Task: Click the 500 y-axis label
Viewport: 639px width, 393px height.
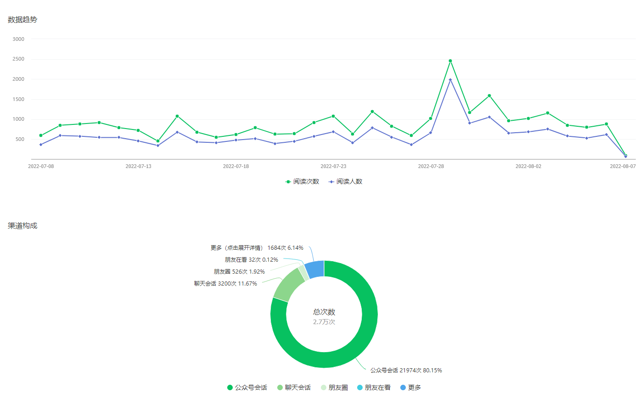Action: [20, 139]
